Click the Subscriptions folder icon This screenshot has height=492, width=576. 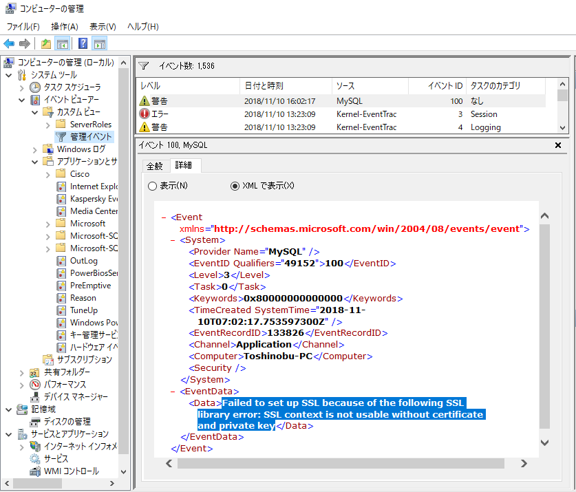point(48,359)
